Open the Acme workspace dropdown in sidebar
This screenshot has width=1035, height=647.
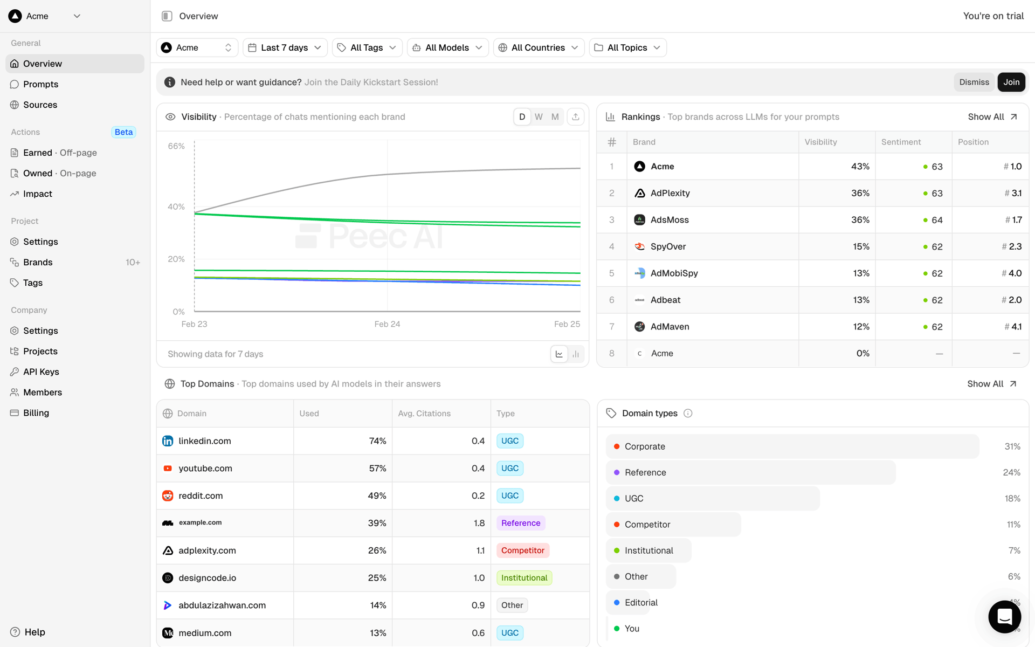tap(45, 16)
